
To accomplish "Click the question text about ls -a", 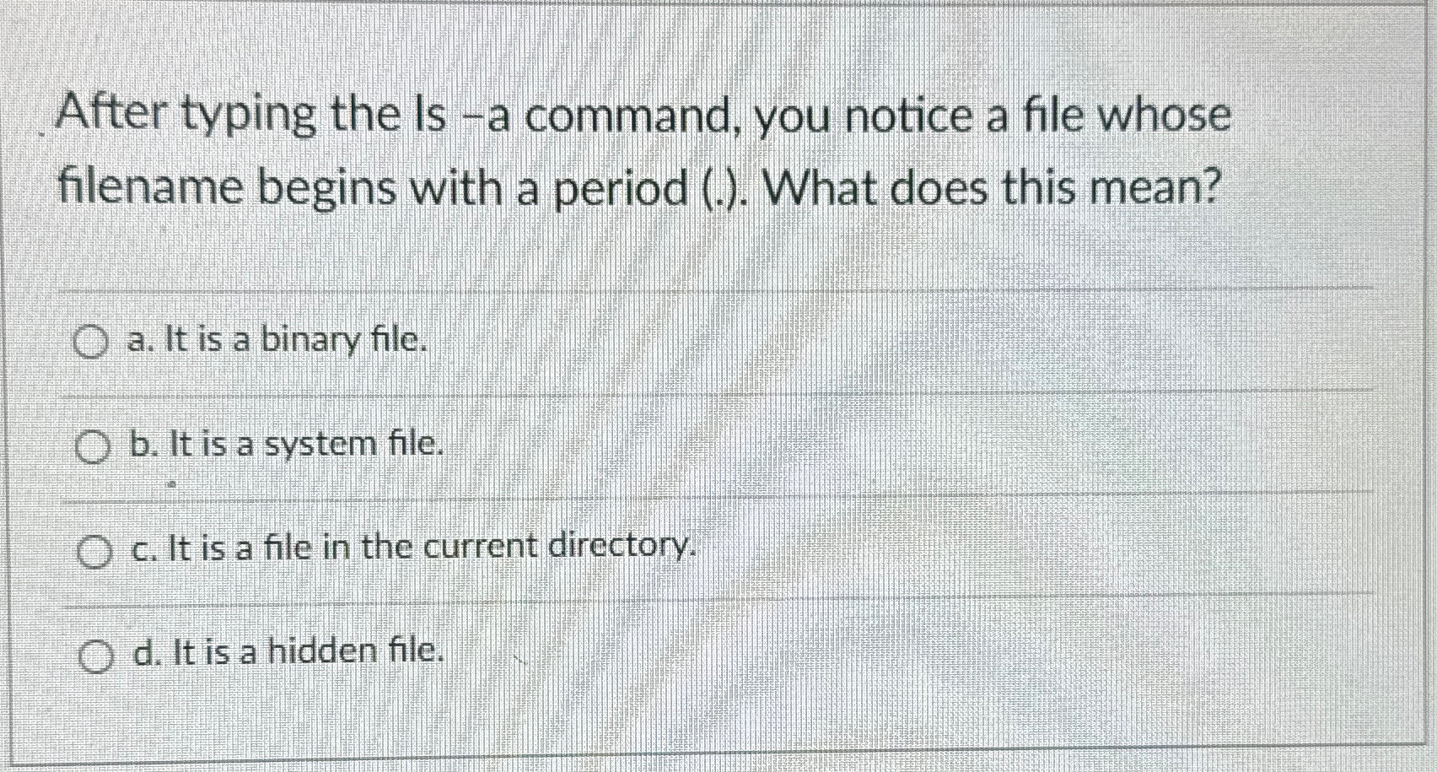I will 641,152.
